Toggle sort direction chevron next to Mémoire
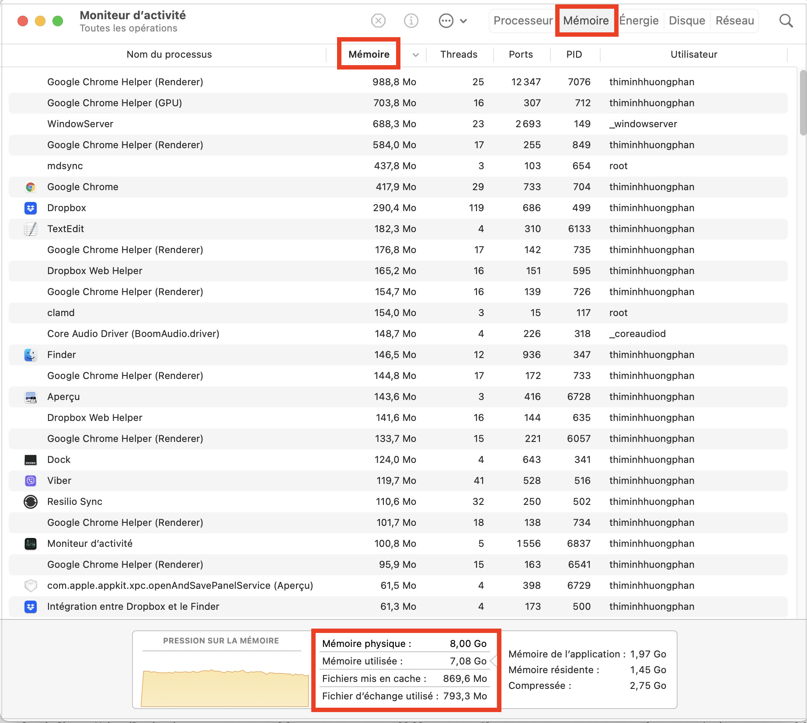 coord(416,55)
